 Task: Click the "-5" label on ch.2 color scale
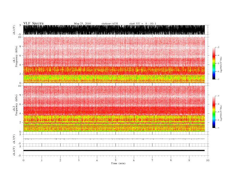(x=218, y=112)
